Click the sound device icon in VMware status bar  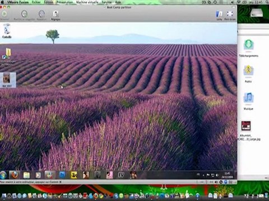coord(216,182)
